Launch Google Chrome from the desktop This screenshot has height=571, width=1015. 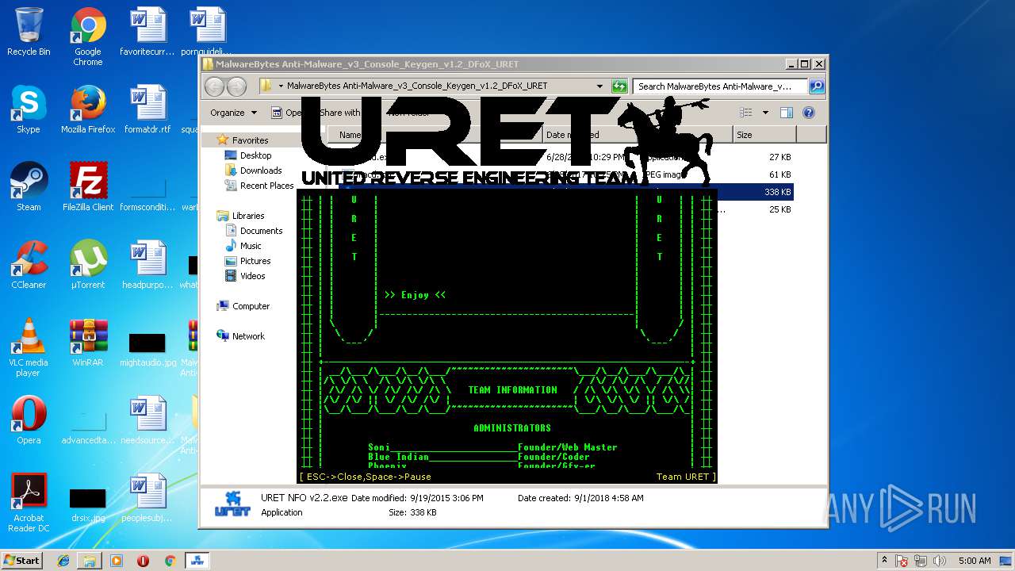[x=88, y=37]
